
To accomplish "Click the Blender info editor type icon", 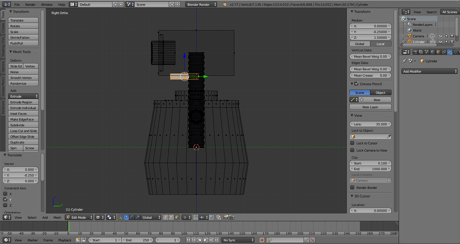I will click(x=7, y=5).
